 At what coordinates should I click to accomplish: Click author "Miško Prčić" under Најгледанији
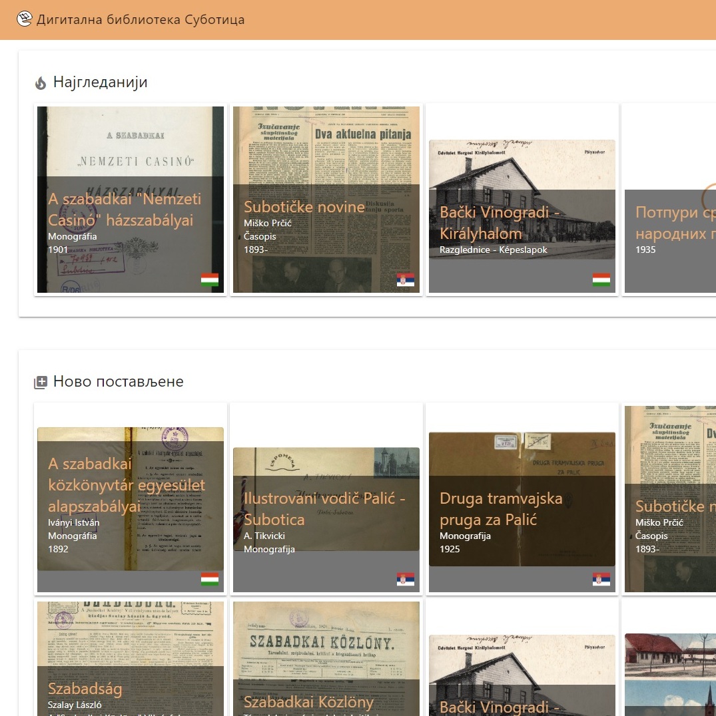[x=268, y=224]
